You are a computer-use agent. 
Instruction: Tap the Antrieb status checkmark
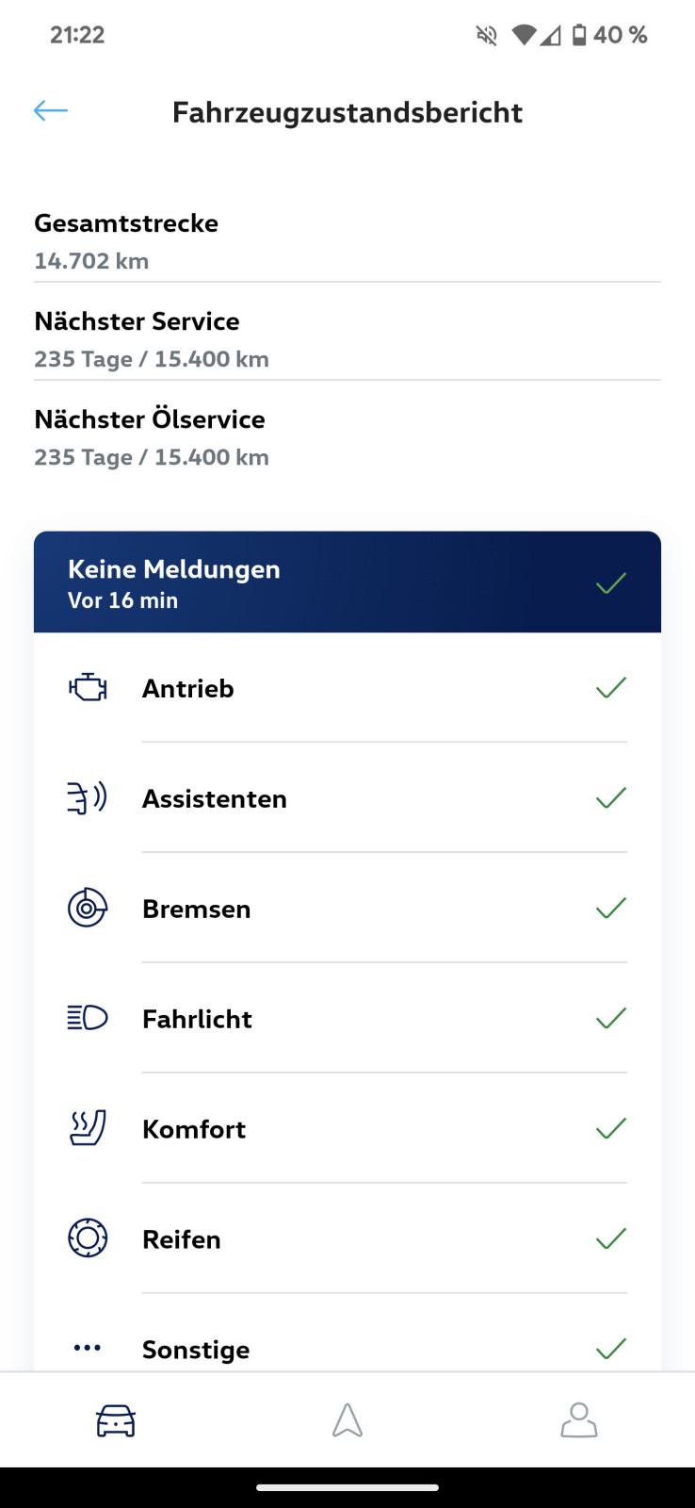pos(611,688)
